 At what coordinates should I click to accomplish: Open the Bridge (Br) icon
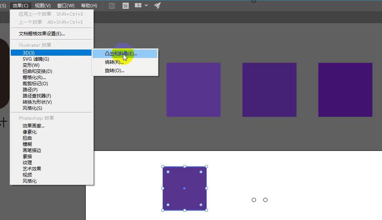[x=112, y=6]
